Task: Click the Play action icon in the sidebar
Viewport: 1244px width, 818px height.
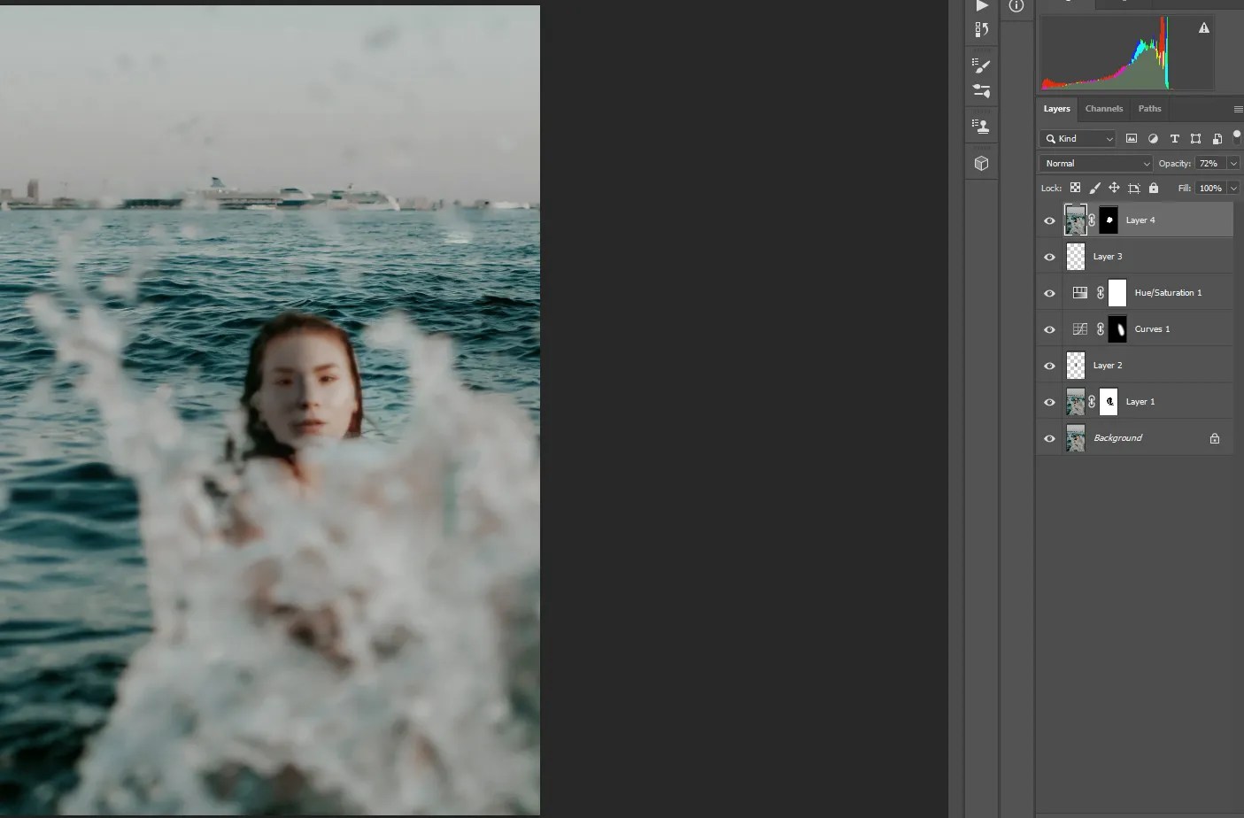Action: [x=981, y=6]
